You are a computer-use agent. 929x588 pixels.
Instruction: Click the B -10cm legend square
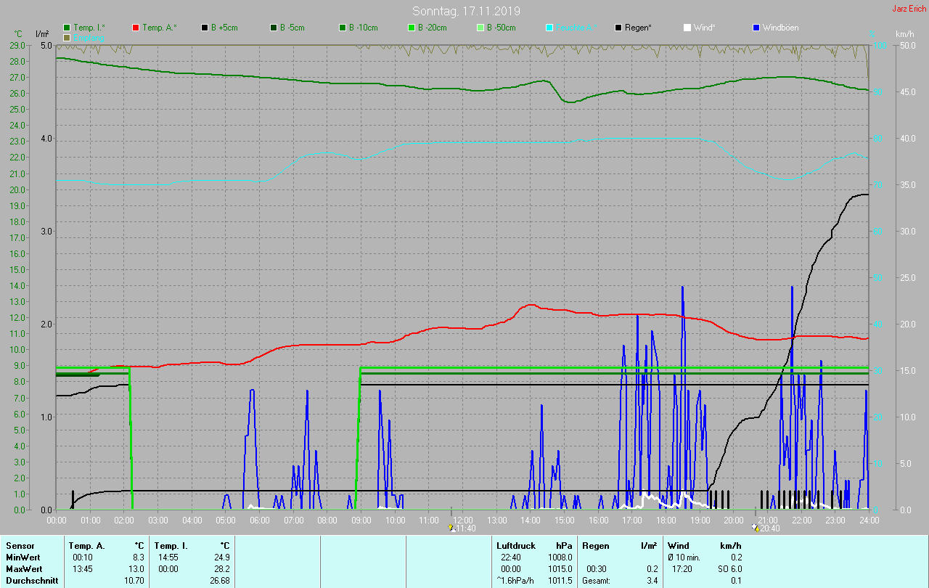tap(342, 28)
